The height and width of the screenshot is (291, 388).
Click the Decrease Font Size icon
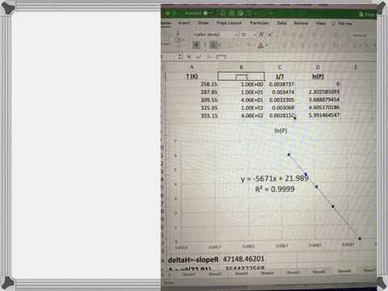point(270,35)
